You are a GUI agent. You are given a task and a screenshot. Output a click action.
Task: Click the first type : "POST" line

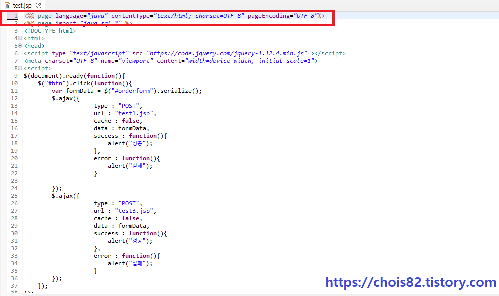pos(118,106)
